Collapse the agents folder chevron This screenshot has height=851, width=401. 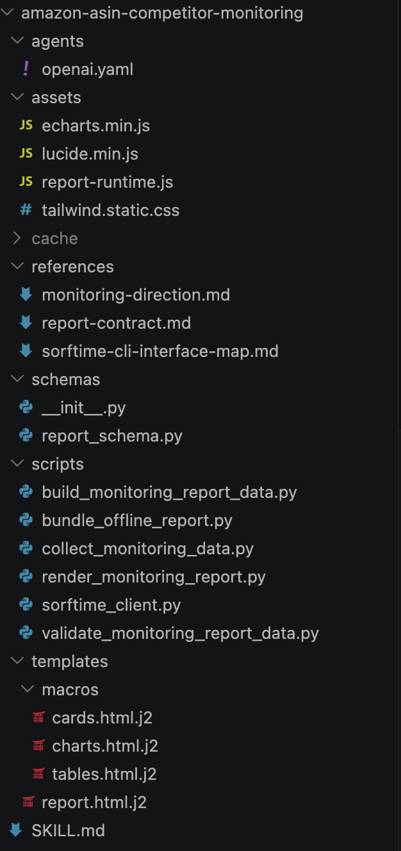coord(17,41)
